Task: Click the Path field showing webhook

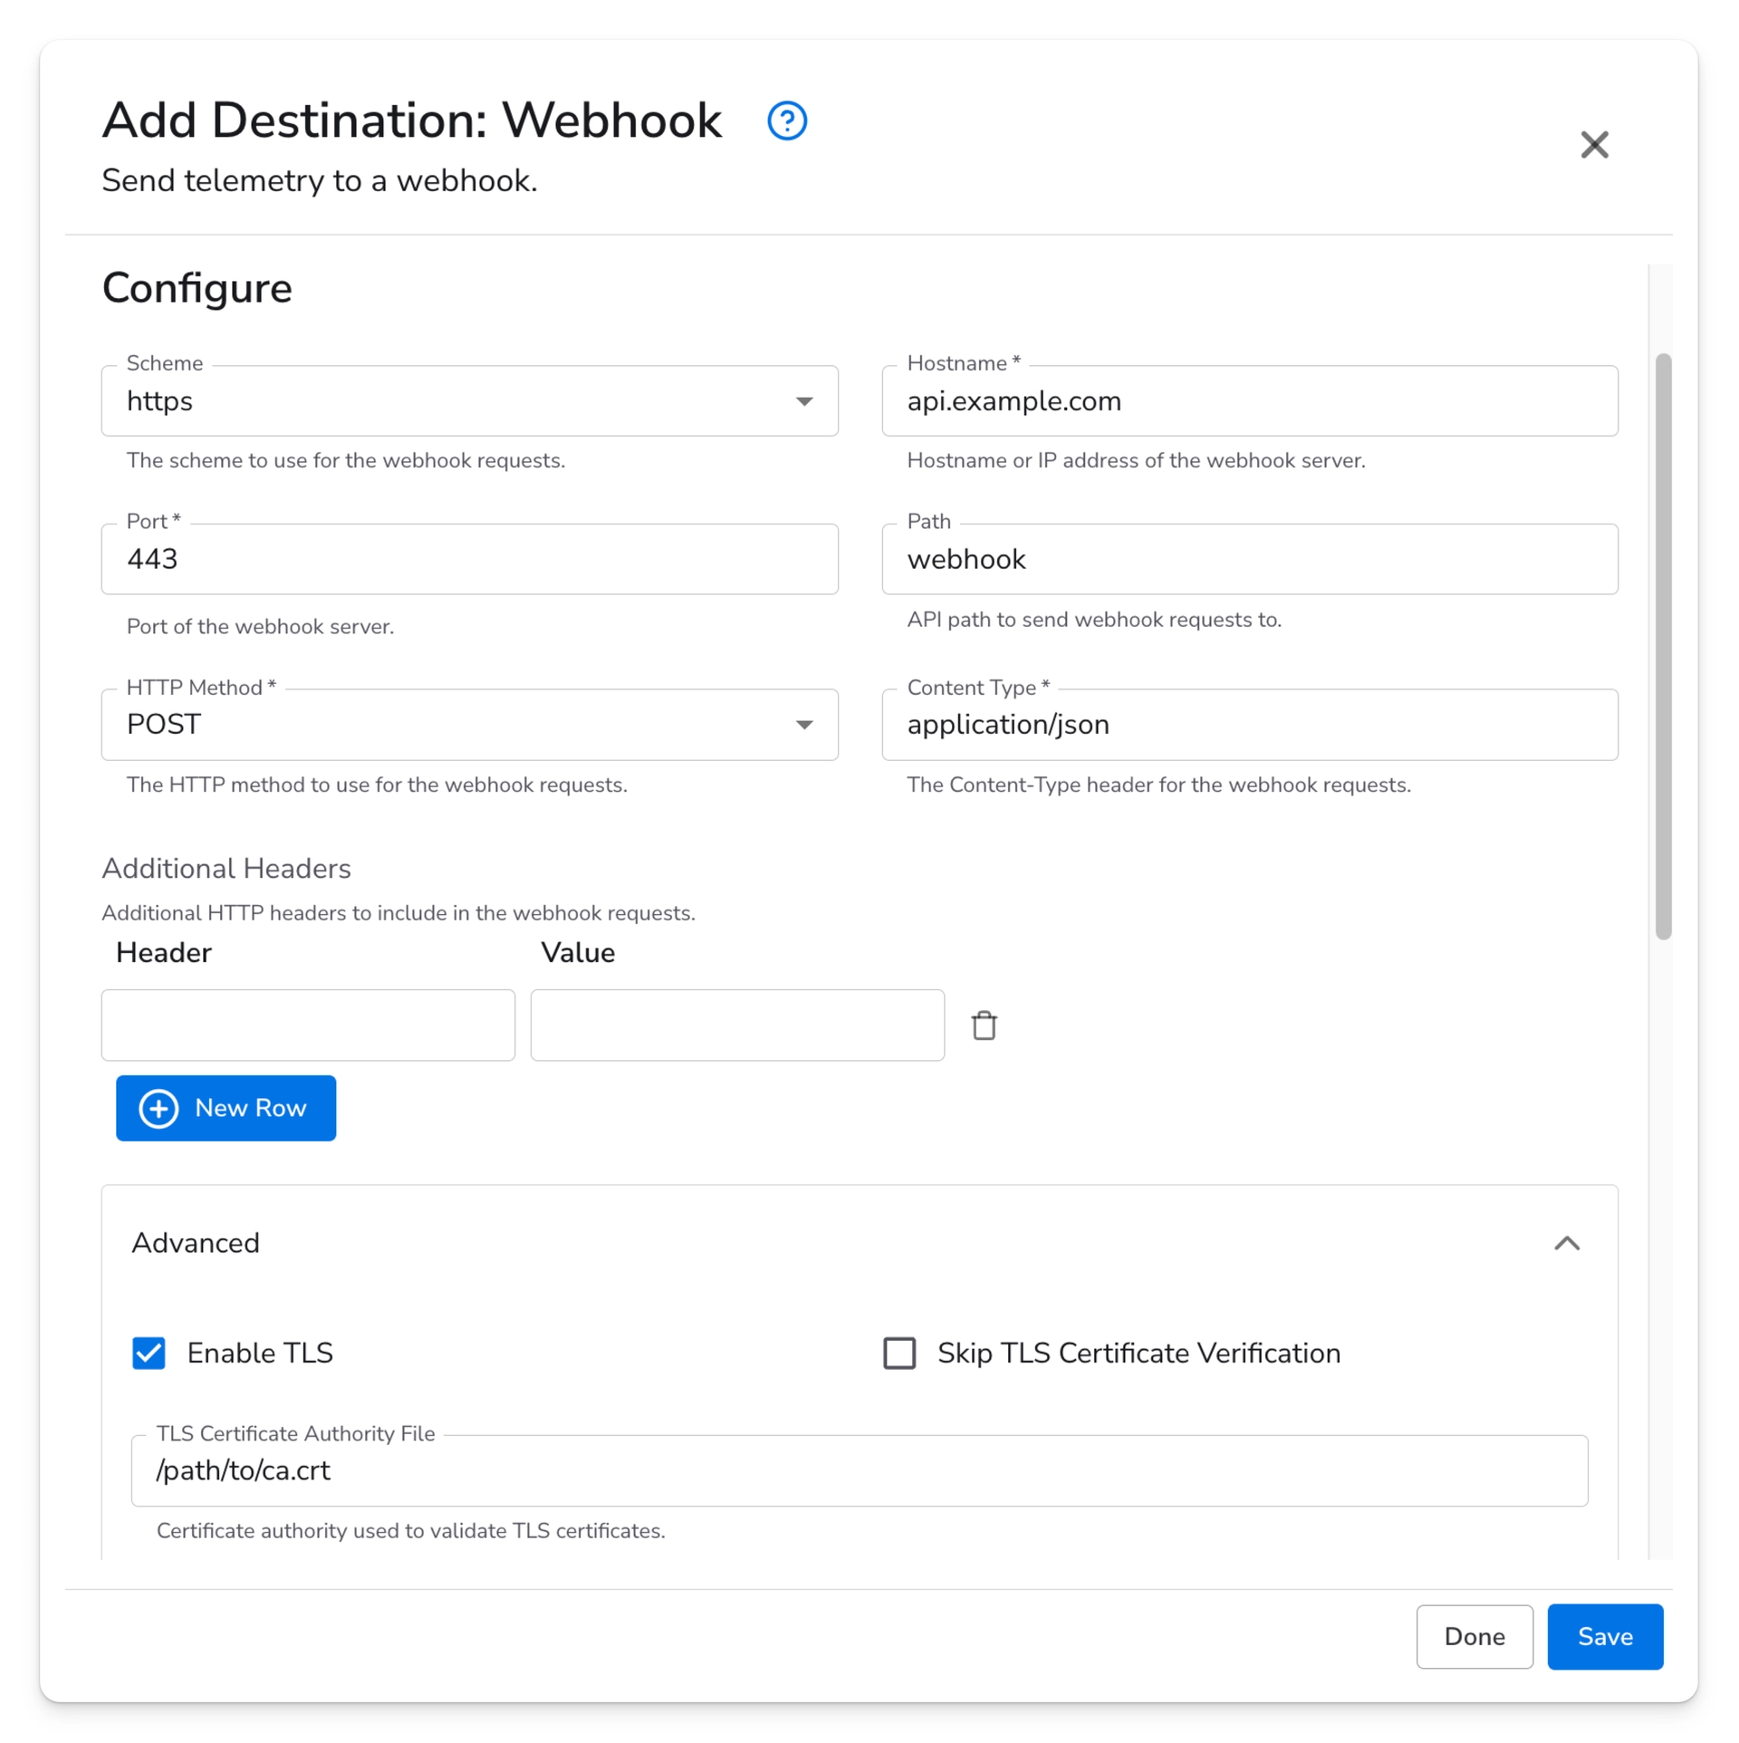Action: 1250,558
